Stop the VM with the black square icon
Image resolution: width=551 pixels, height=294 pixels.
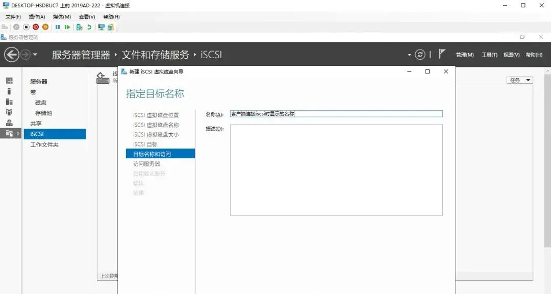pos(27,27)
